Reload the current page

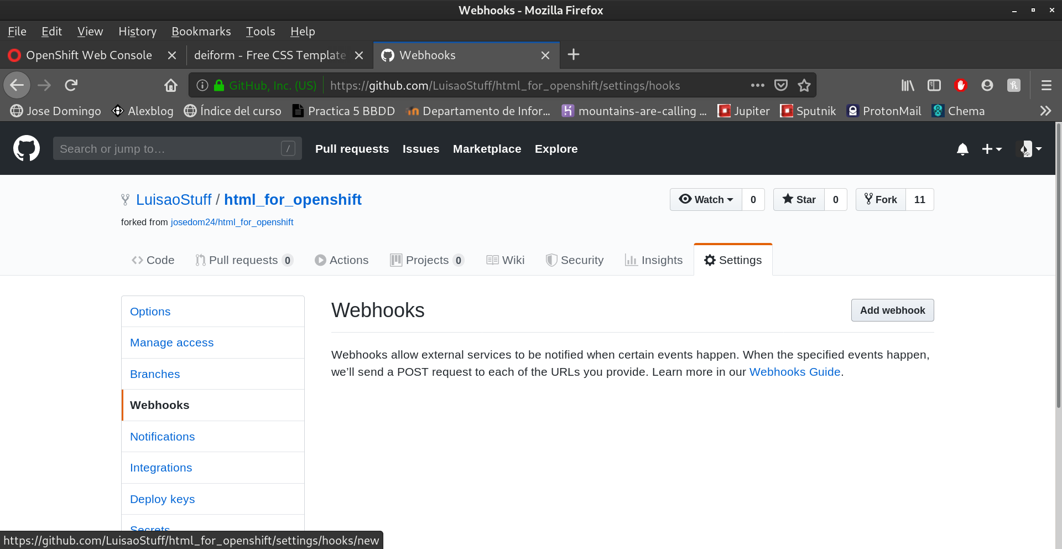click(71, 85)
